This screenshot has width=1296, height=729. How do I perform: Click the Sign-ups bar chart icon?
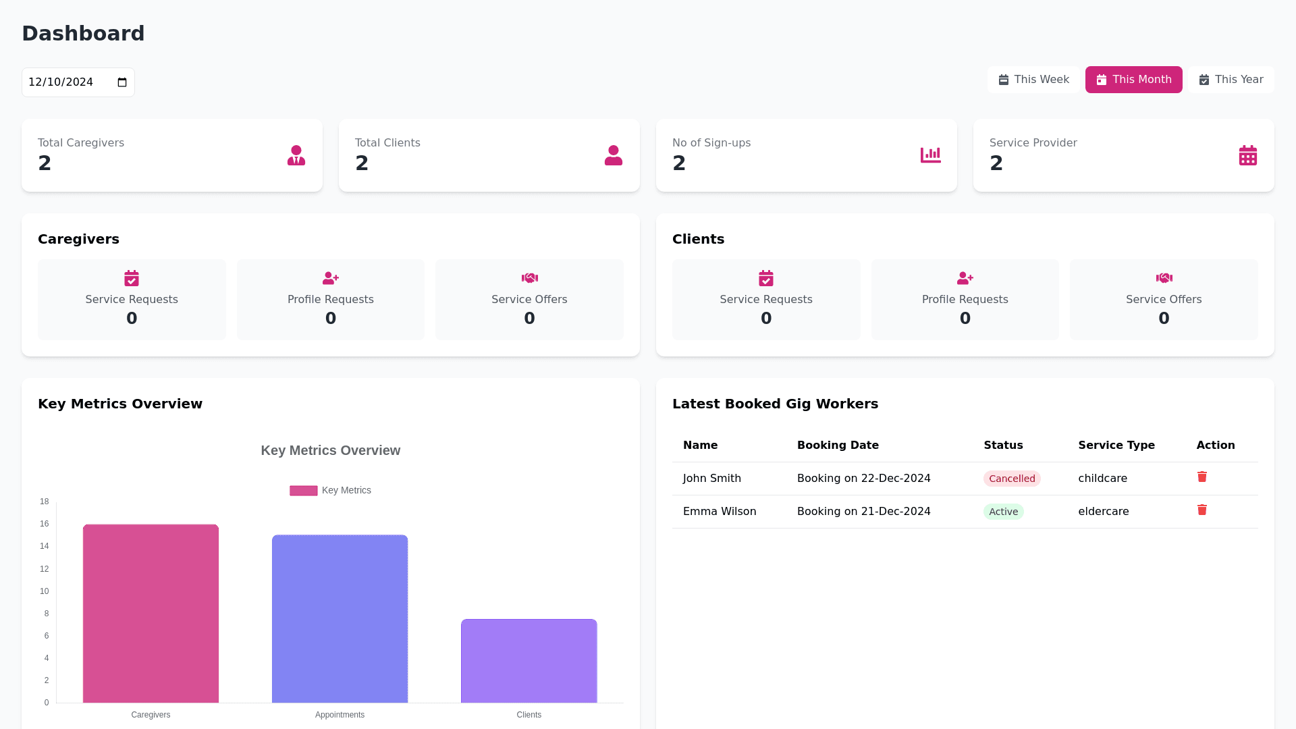(x=930, y=155)
